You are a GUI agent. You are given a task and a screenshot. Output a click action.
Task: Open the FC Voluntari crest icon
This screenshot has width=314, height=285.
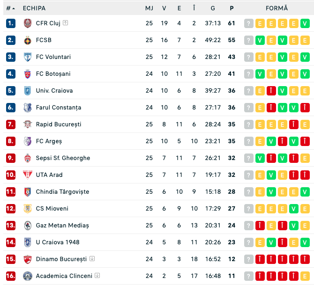pos(28,57)
